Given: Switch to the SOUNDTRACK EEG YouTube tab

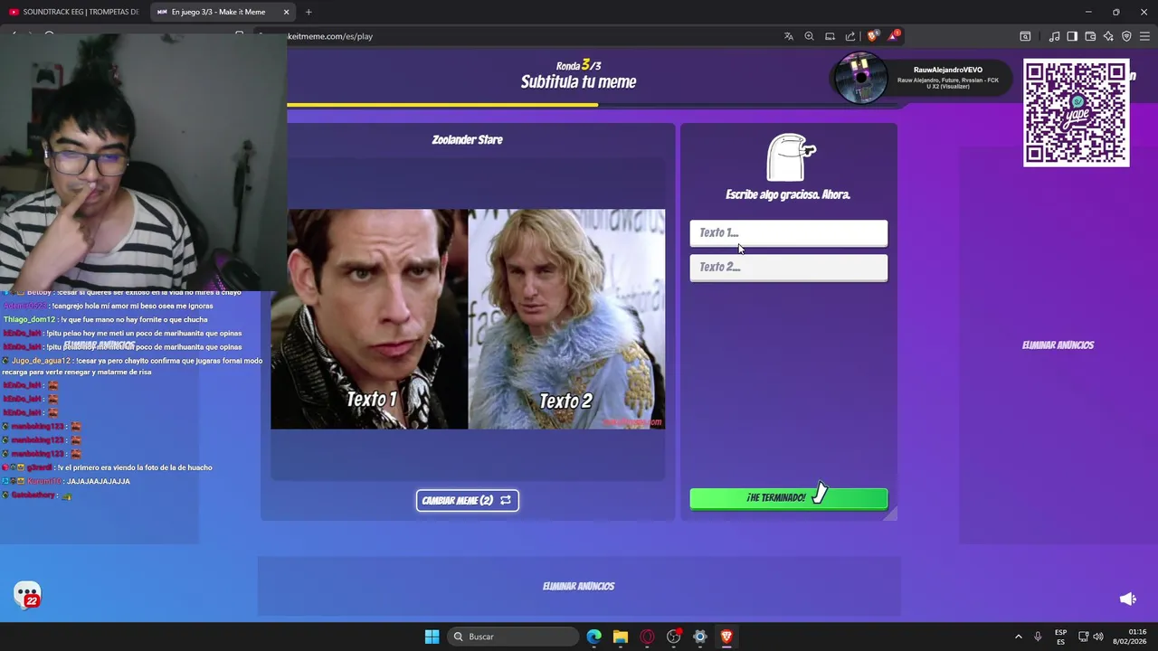Looking at the screenshot, I should coord(74,12).
